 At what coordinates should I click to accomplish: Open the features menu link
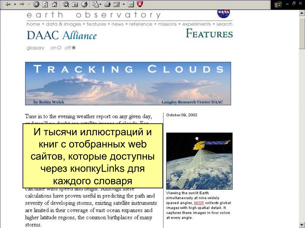(x=96, y=24)
